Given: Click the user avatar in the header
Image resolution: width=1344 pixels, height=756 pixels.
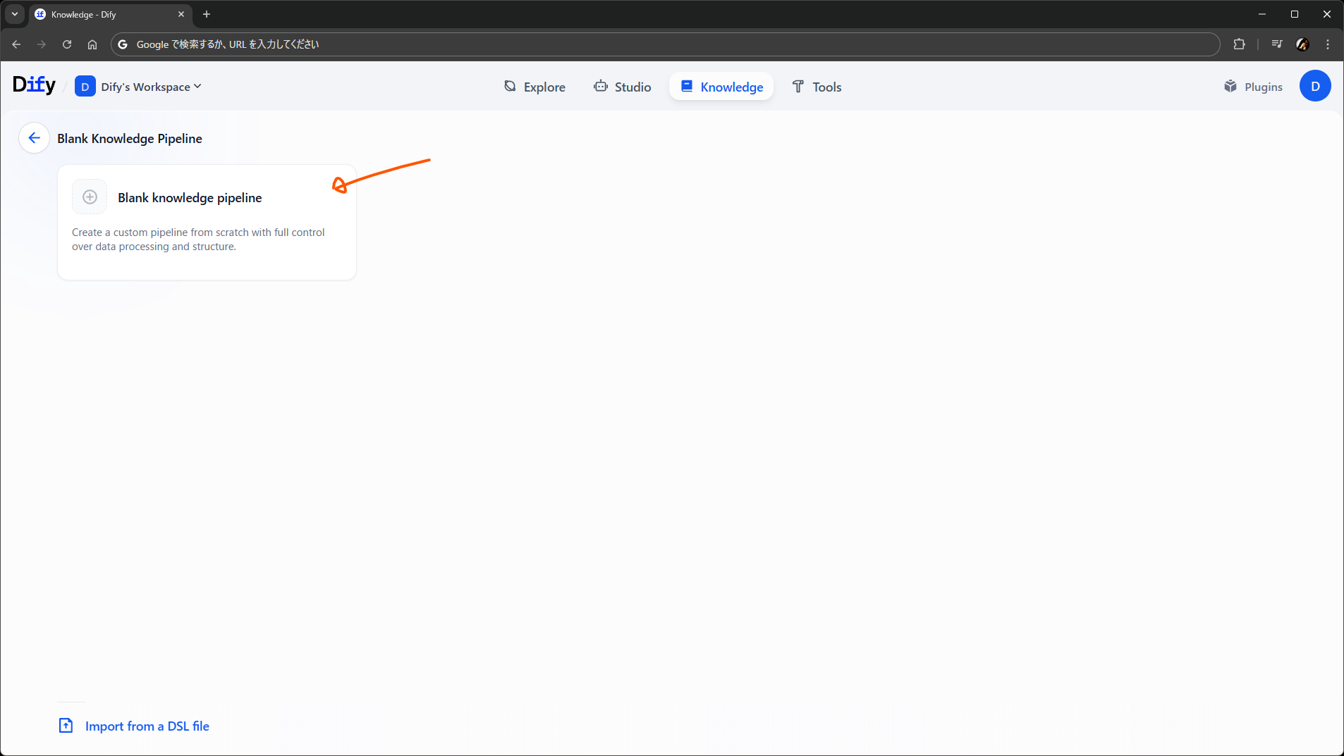Looking at the screenshot, I should (1314, 86).
